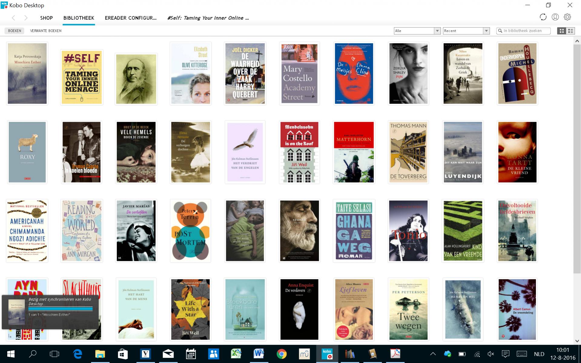Open Adobe Acrobat from the taskbar
The width and height of the screenshot is (581, 363).
(395, 354)
